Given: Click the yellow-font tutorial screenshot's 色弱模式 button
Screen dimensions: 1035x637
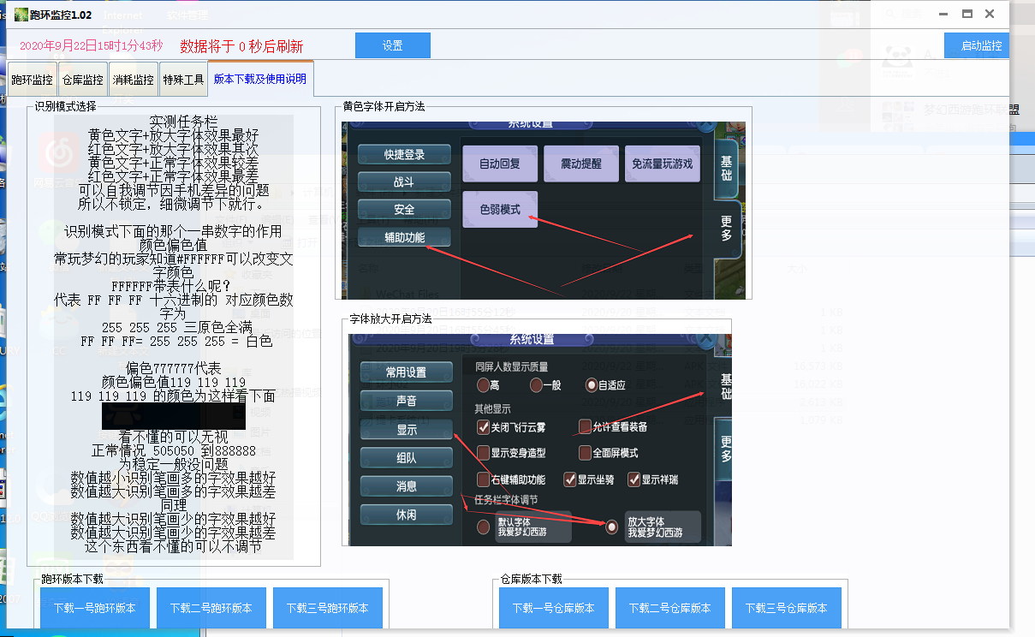Looking at the screenshot, I should point(500,209).
